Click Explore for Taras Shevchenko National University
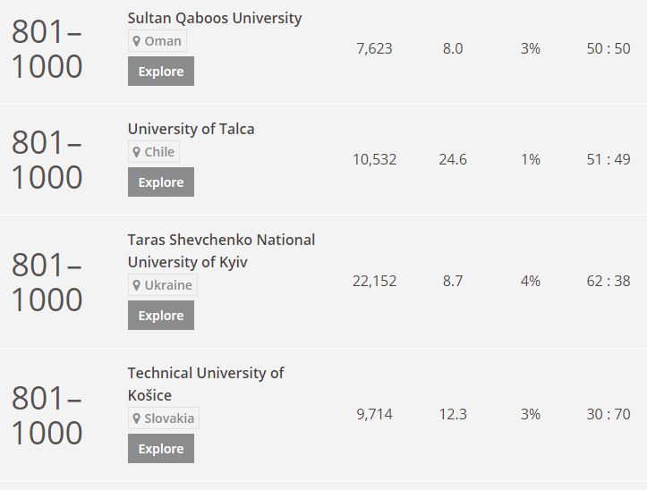647x490 pixels. [161, 316]
